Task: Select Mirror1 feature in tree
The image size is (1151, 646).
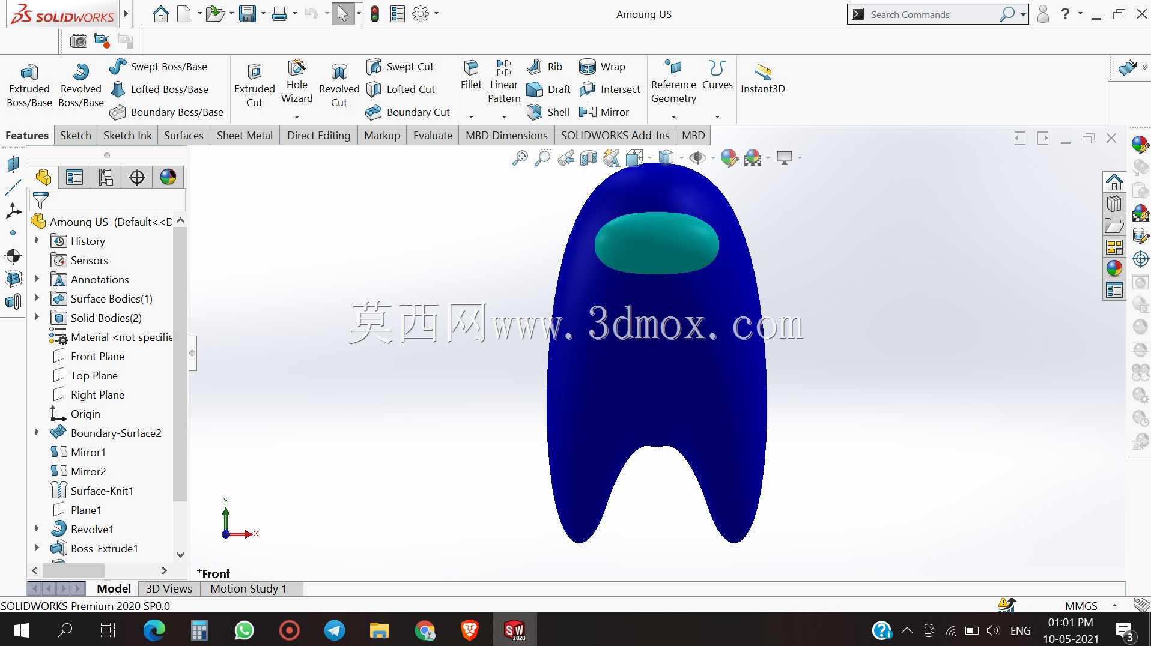Action: pyautogui.click(x=88, y=452)
